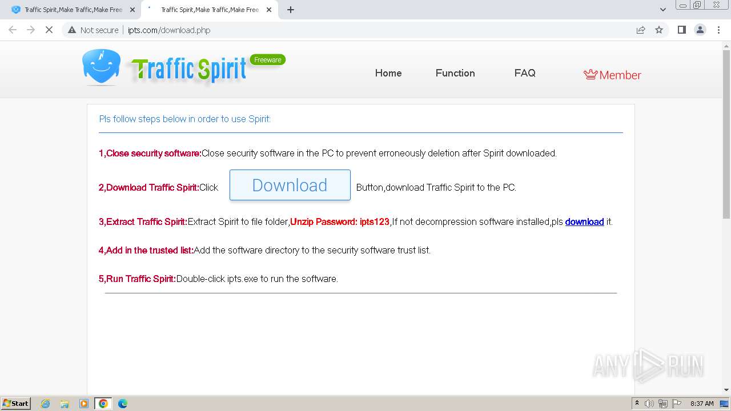
Task: Click the Chrome taskbar icon
Action: point(103,404)
